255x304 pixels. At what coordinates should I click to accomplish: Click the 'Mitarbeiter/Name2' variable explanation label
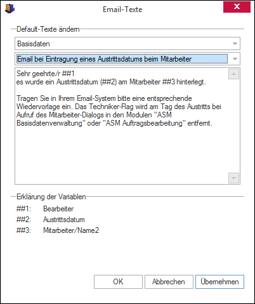pos(71,230)
